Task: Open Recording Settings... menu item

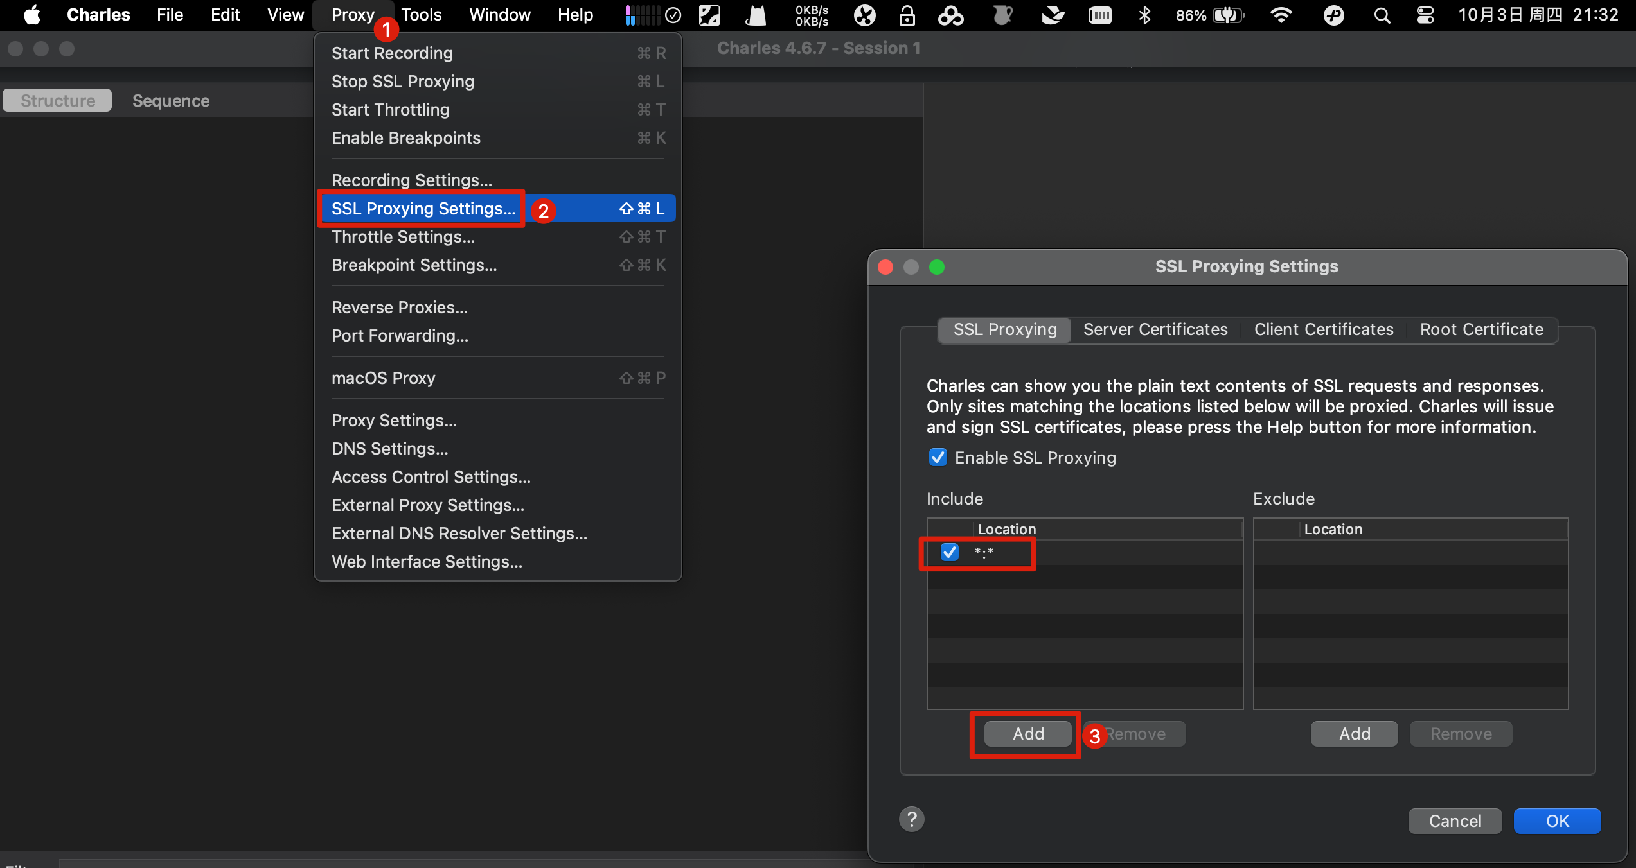Action: pyautogui.click(x=498, y=180)
